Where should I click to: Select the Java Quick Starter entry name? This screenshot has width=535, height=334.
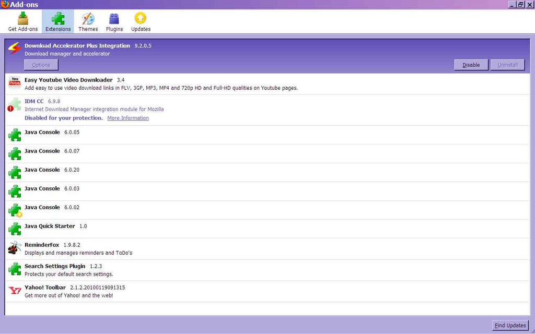tap(50, 226)
